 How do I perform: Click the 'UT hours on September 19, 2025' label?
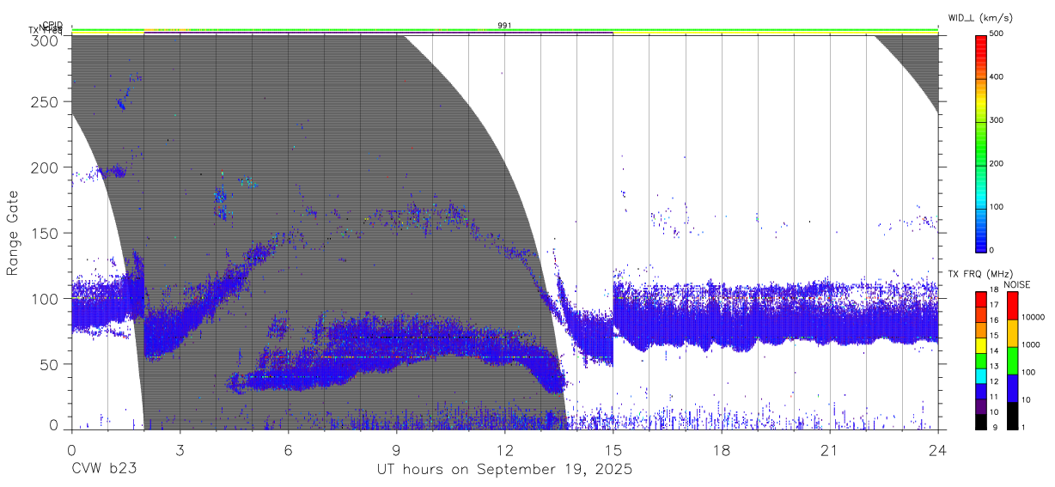pyautogui.click(x=504, y=470)
